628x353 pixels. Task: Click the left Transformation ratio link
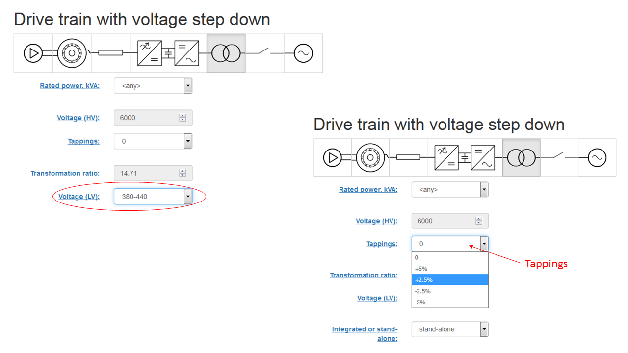point(65,173)
